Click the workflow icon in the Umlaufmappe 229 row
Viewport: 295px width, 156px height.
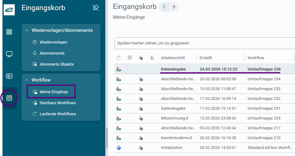(119, 118)
